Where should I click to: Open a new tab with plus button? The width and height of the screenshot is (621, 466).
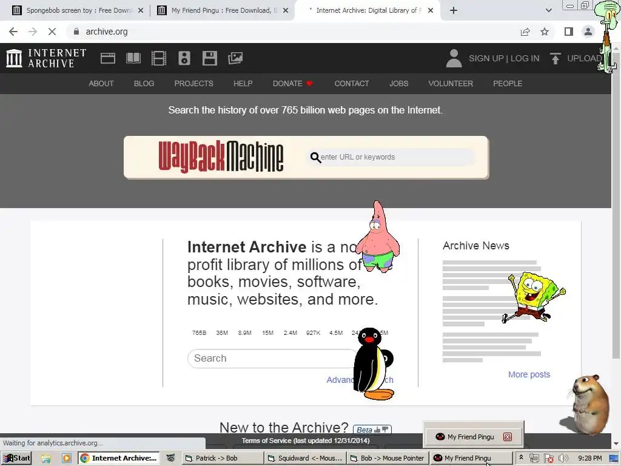tap(454, 10)
